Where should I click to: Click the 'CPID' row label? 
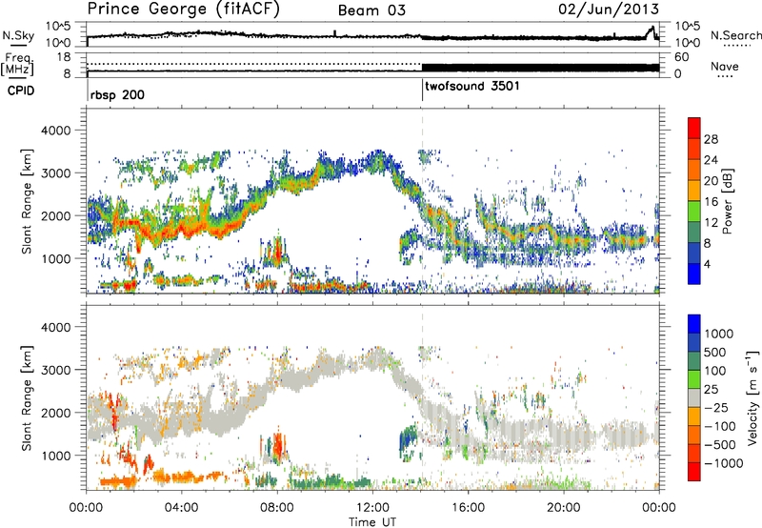(21, 91)
